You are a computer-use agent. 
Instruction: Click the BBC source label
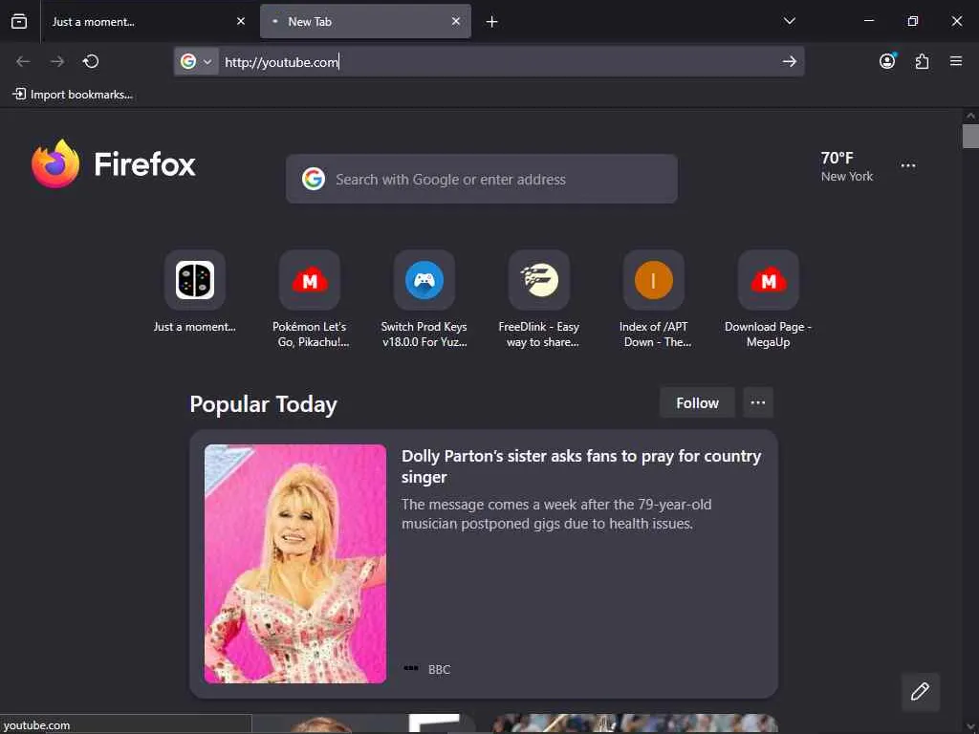[439, 669]
